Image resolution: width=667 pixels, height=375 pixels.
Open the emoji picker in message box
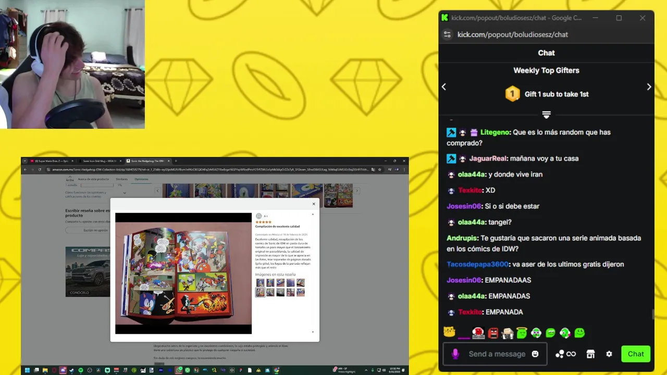pos(535,354)
